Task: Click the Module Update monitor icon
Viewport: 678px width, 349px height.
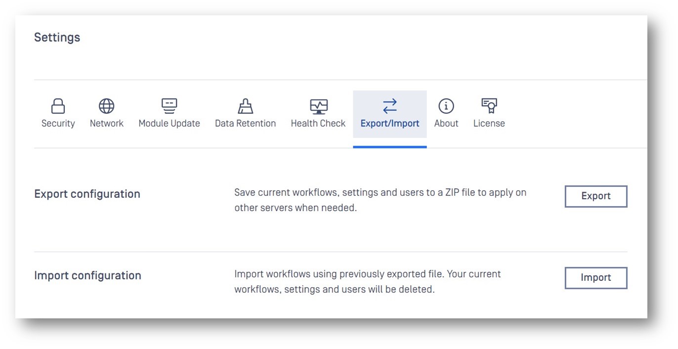Action: tap(169, 106)
